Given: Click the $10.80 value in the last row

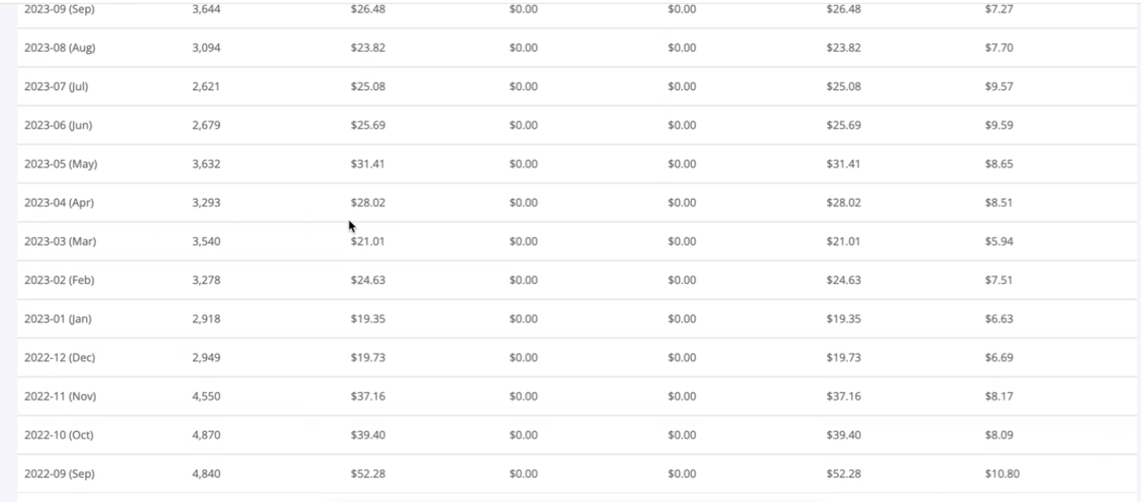Looking at the screenshot, I should coord(1002,474).
